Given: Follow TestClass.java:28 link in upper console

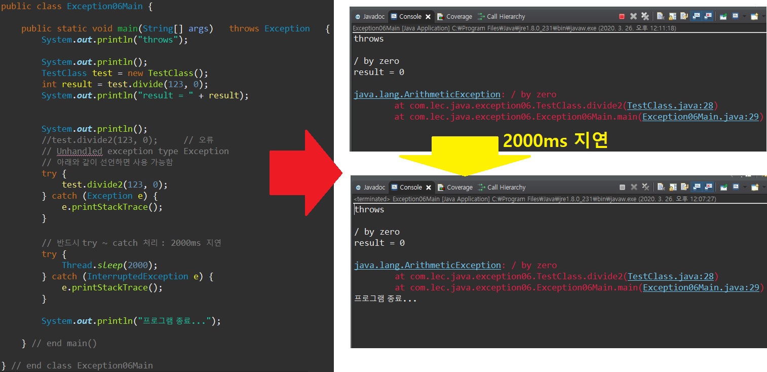Looking at the screenshot, I should pos(670,105).
